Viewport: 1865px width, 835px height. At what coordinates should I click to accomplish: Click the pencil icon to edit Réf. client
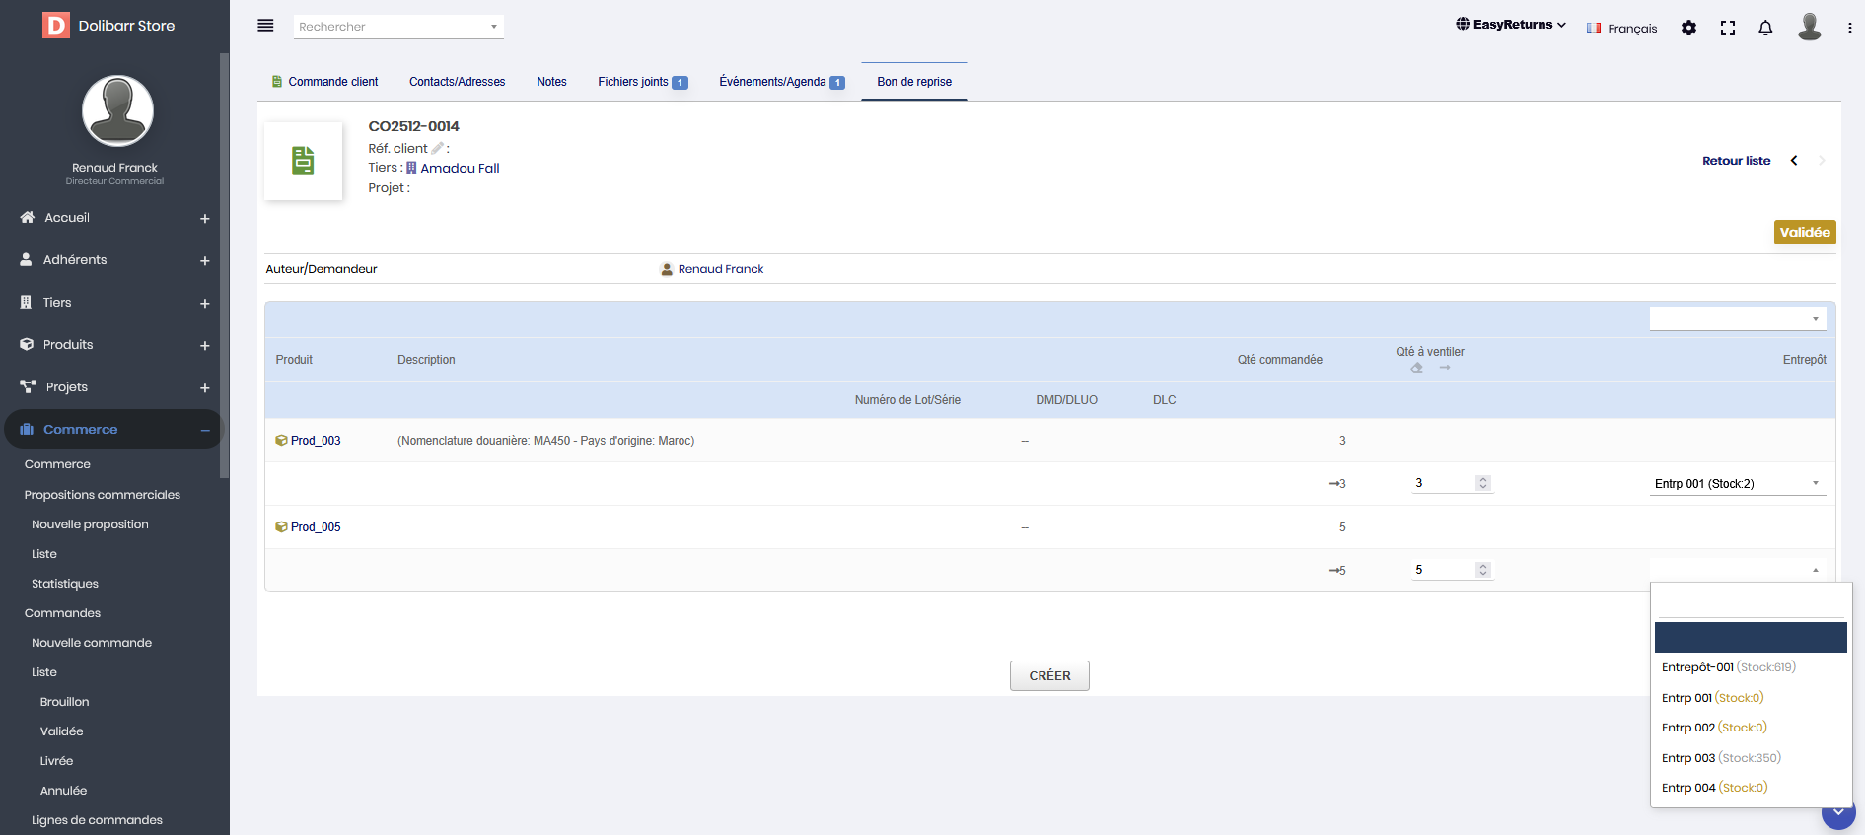[x=437, y=149]
